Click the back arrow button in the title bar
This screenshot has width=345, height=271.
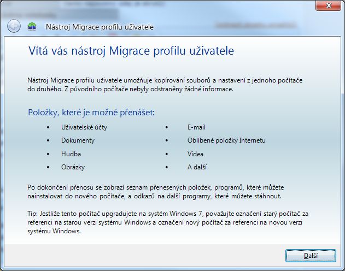(14, 26)
